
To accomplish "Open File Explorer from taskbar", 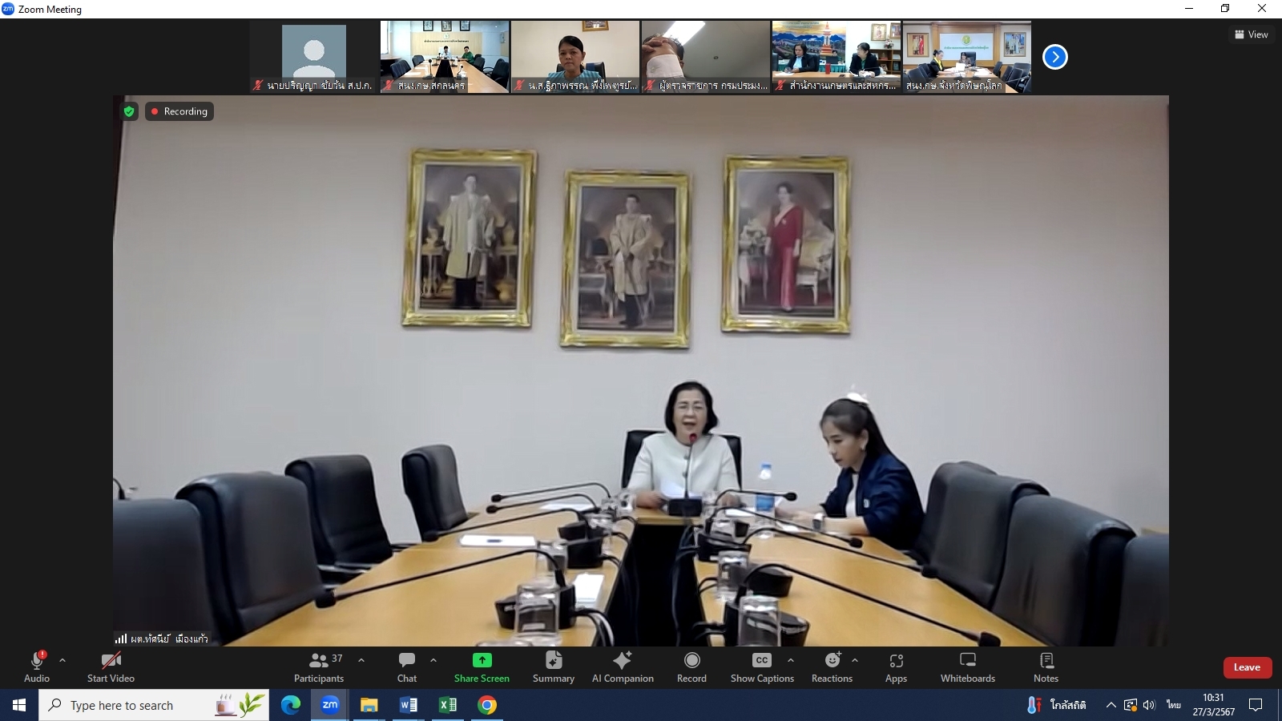I will tap(369, 705).
